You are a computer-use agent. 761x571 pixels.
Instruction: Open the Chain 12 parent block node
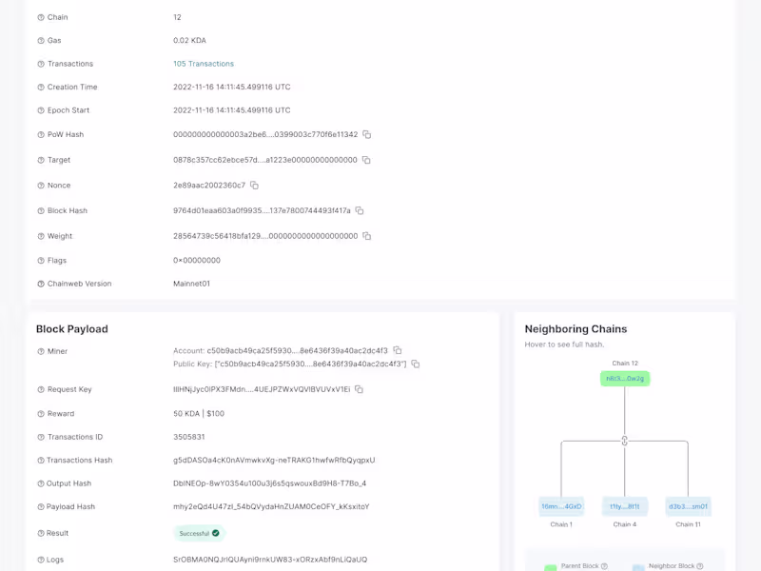pyautogui.click(x=625, y=379)
